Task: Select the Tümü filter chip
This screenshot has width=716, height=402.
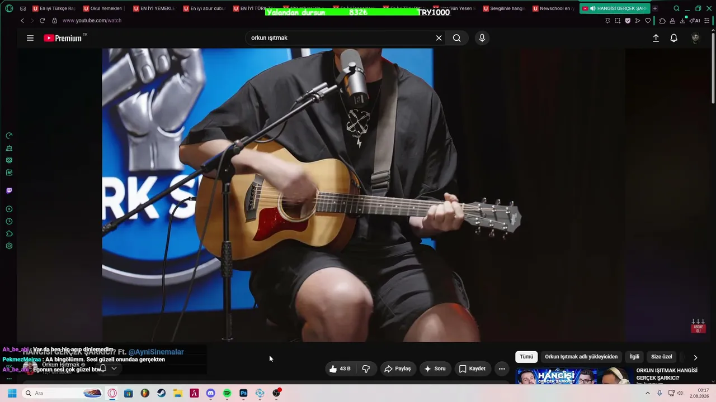Action: click(526, 357)
